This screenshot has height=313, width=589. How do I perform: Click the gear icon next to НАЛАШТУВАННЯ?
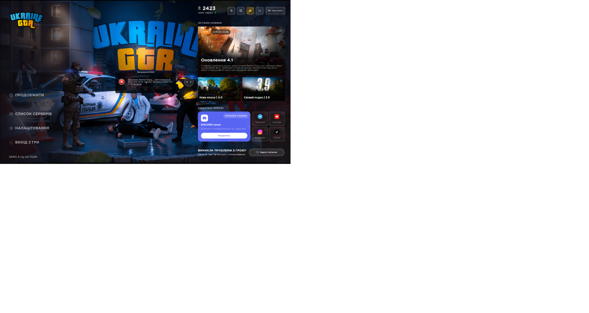[11, 128]
